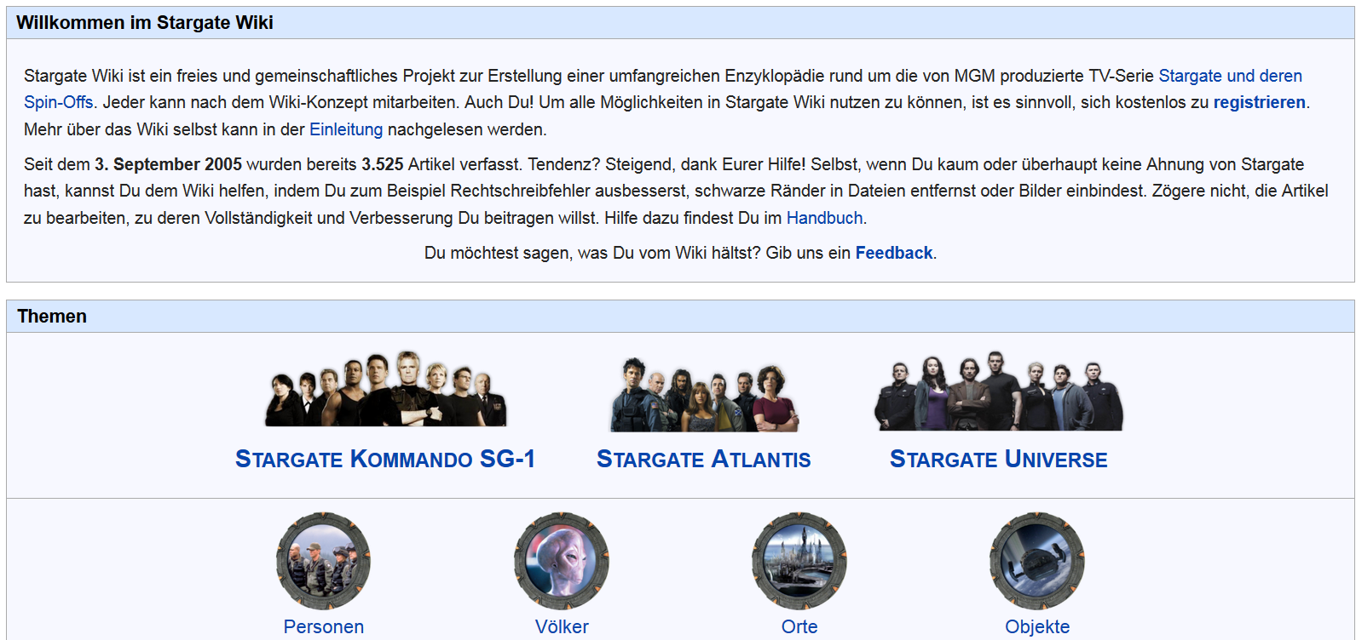This screenshot has height=640, width=1356.
Task: Open the Personen text link
Action: click(324, 627)
